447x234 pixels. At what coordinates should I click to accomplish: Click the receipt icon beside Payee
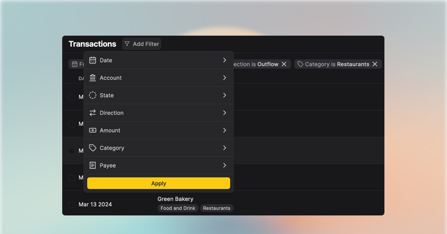(x=93, y=165)
